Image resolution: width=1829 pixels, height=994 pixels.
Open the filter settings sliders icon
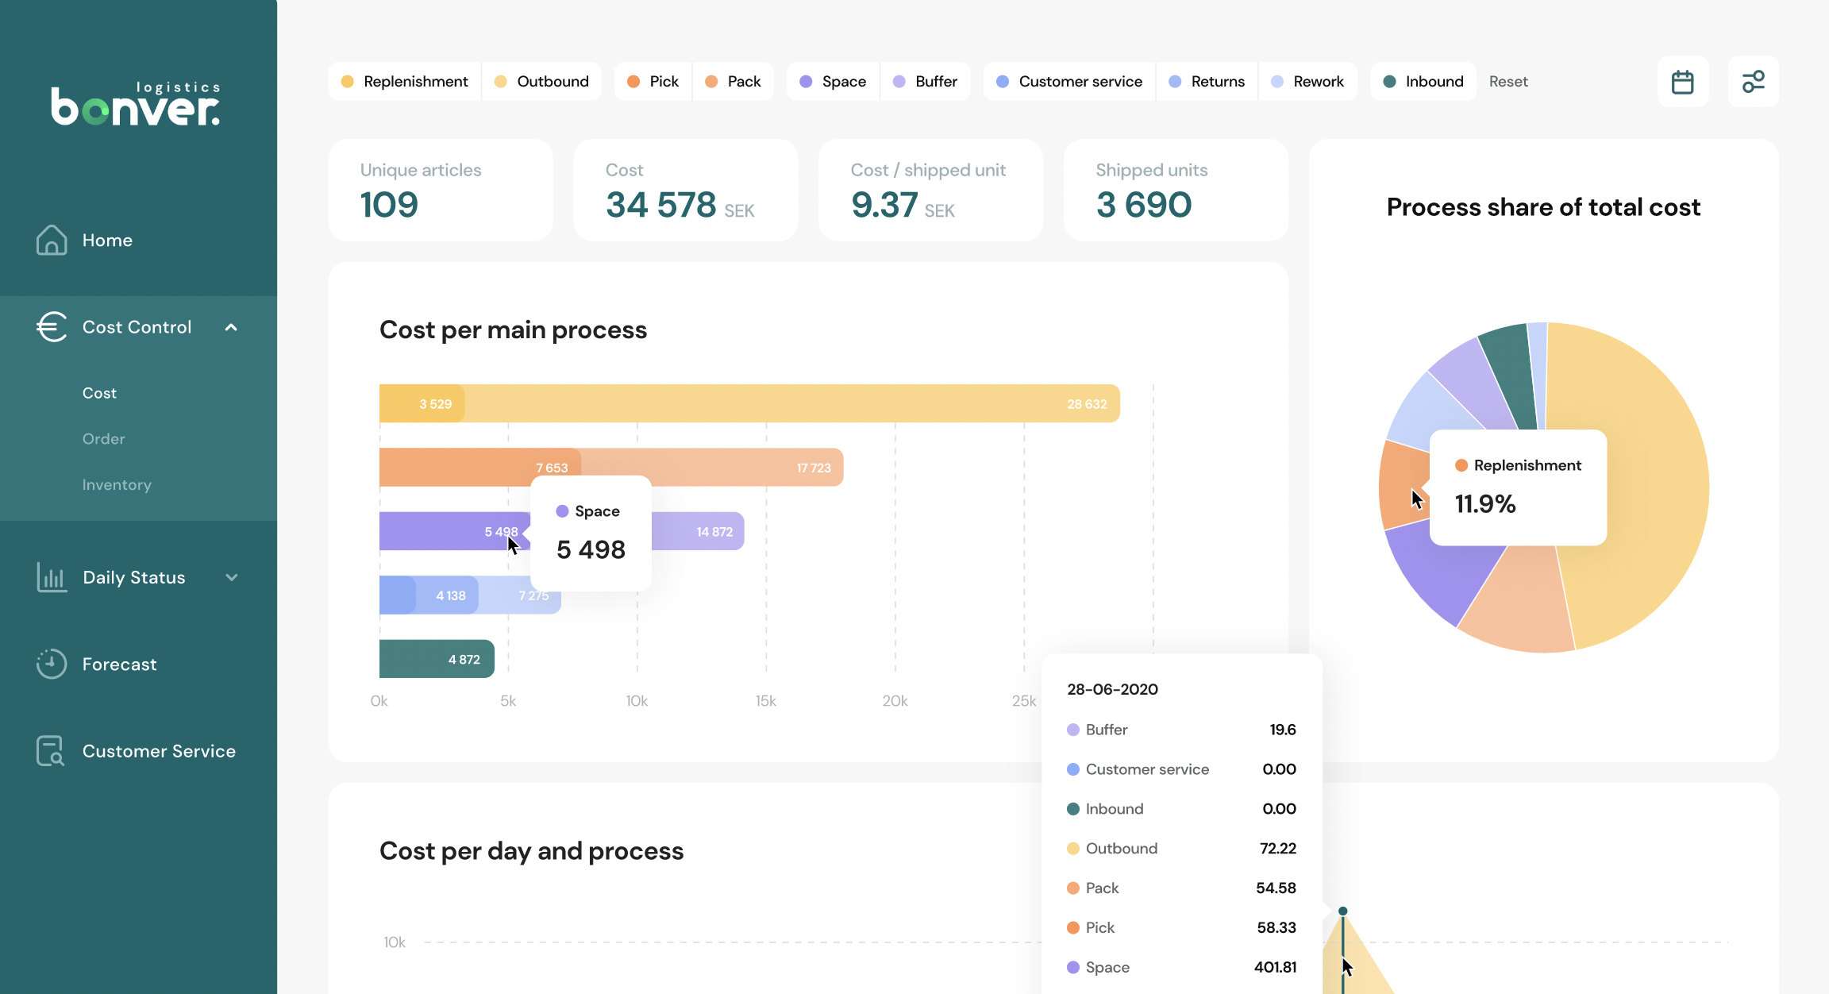click(1753, 82)
